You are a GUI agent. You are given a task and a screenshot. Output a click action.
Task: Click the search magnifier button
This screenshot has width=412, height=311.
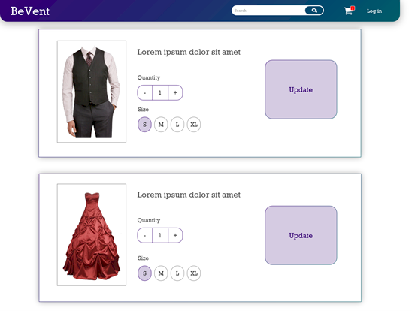coord(314,11)
